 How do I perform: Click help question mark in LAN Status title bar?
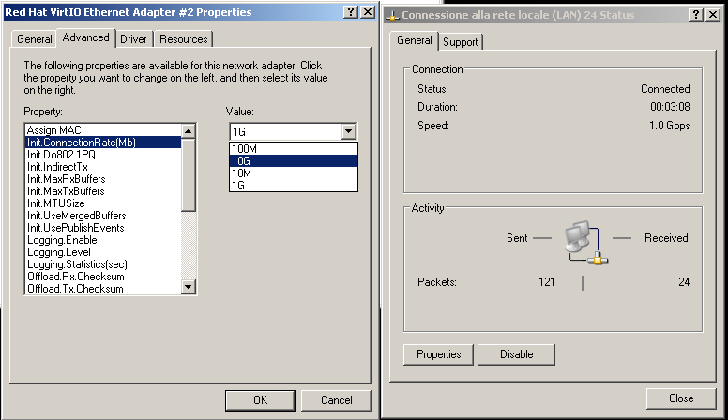(695, 15)
